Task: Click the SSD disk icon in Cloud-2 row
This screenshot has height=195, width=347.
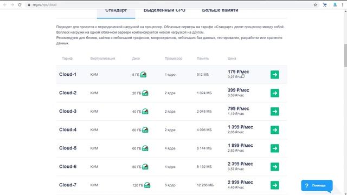Action: pyautogui.click(x=145, y=93)
